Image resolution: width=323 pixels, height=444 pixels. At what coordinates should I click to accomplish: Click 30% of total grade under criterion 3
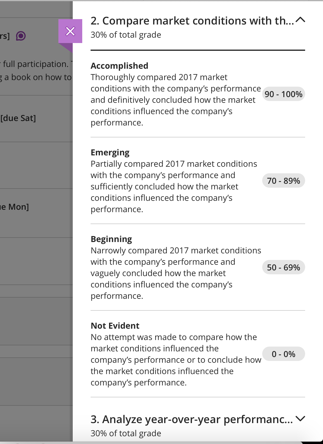pyautogui.click(x=126, y=433)
